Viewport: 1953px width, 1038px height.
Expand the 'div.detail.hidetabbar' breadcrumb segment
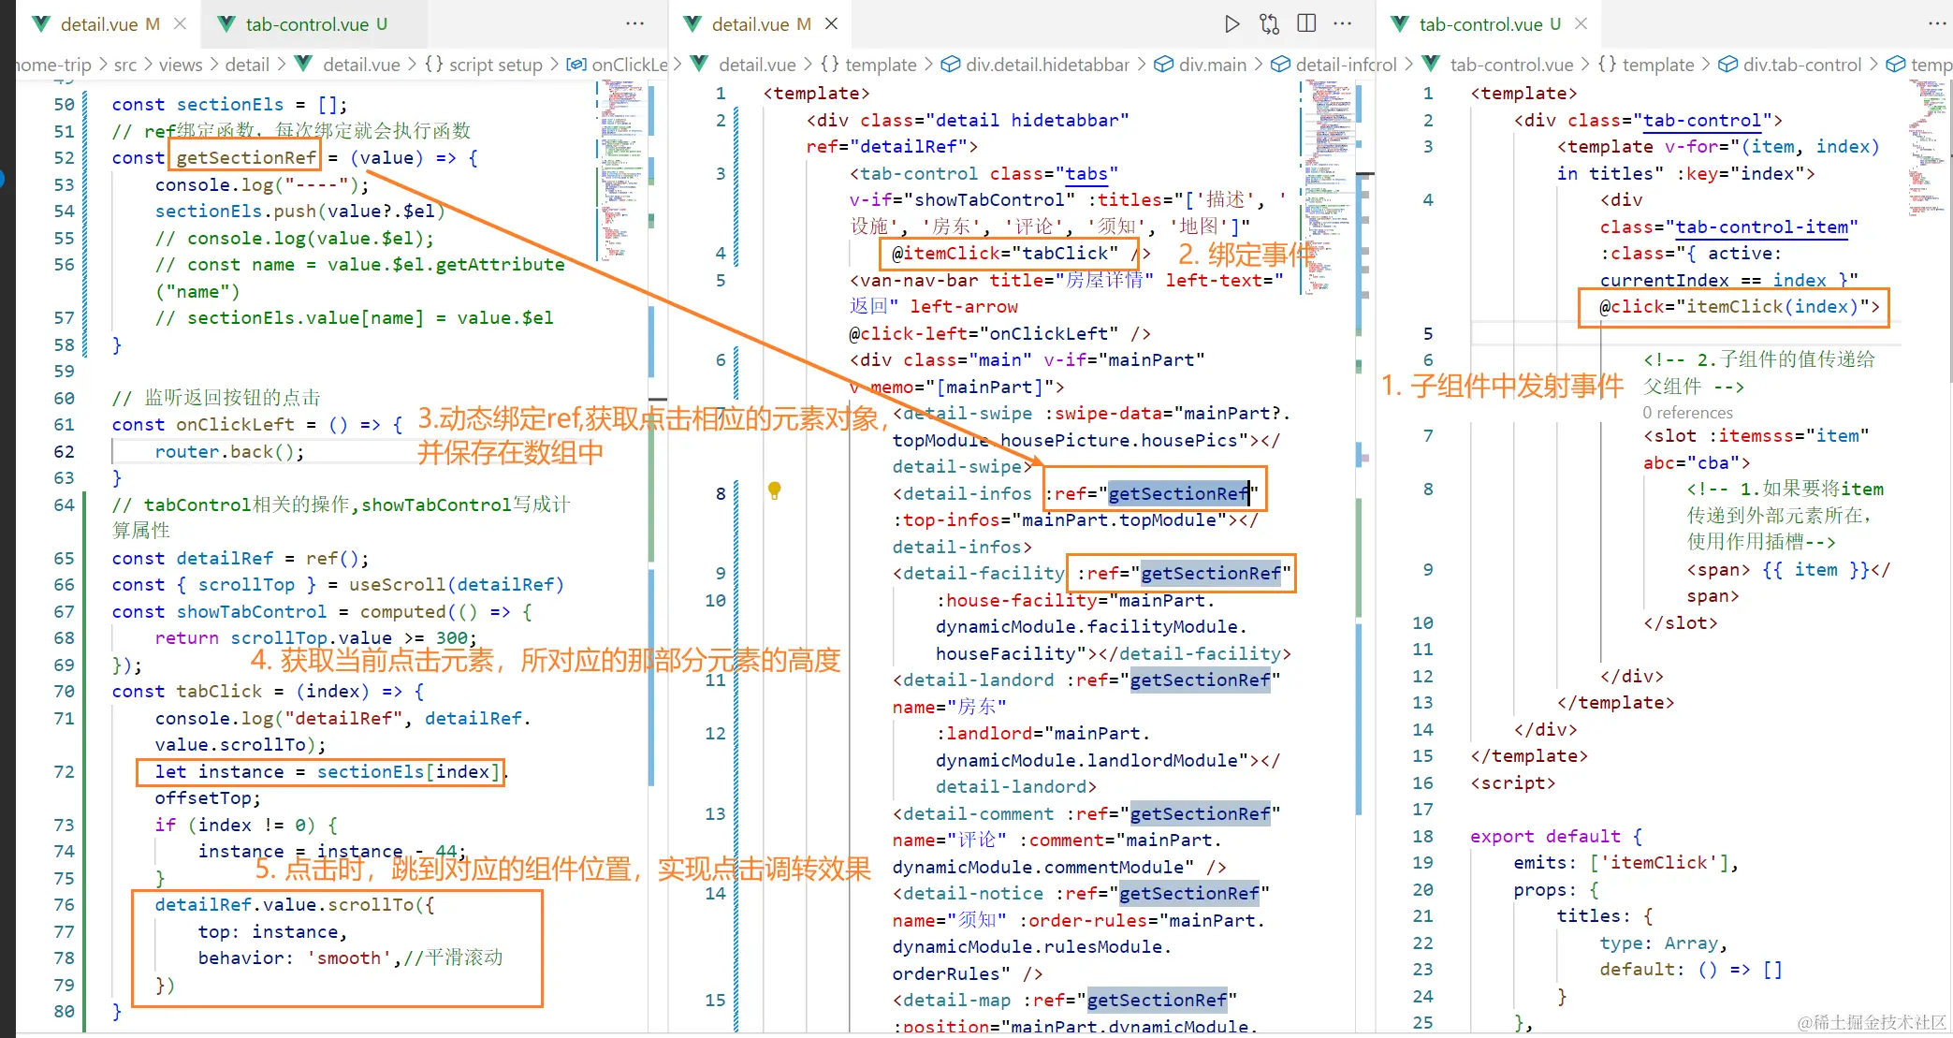1046,65
